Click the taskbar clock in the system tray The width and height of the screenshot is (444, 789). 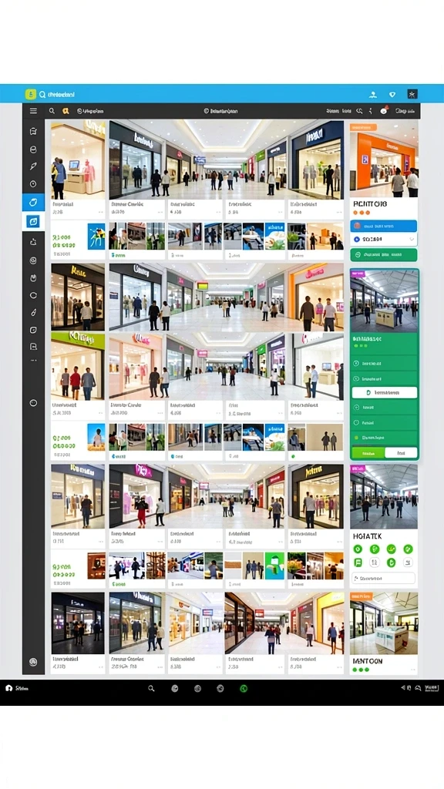[x=432, y=688]
